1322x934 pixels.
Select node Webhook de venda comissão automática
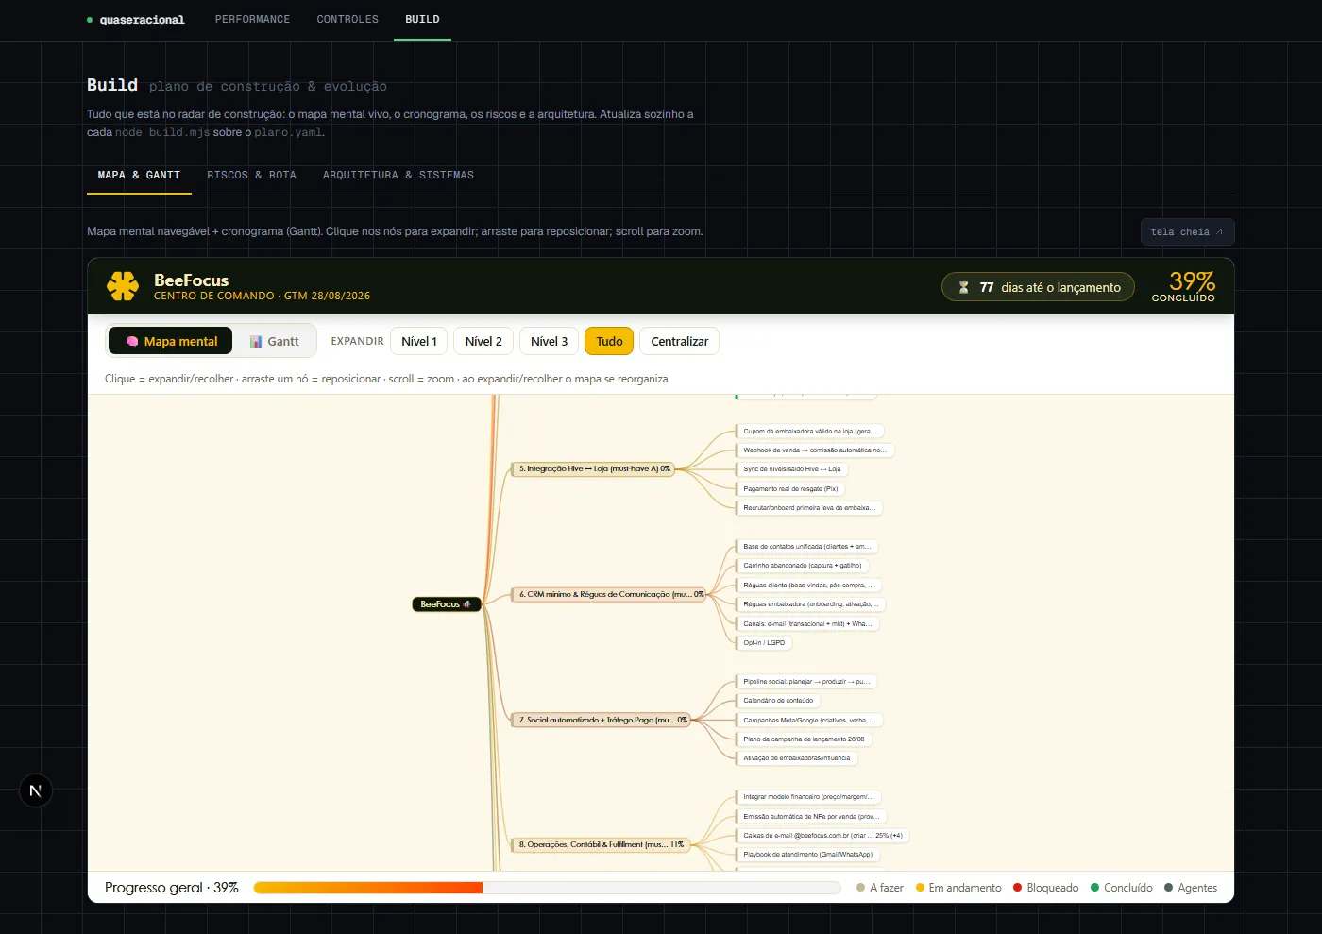point(814,450)
